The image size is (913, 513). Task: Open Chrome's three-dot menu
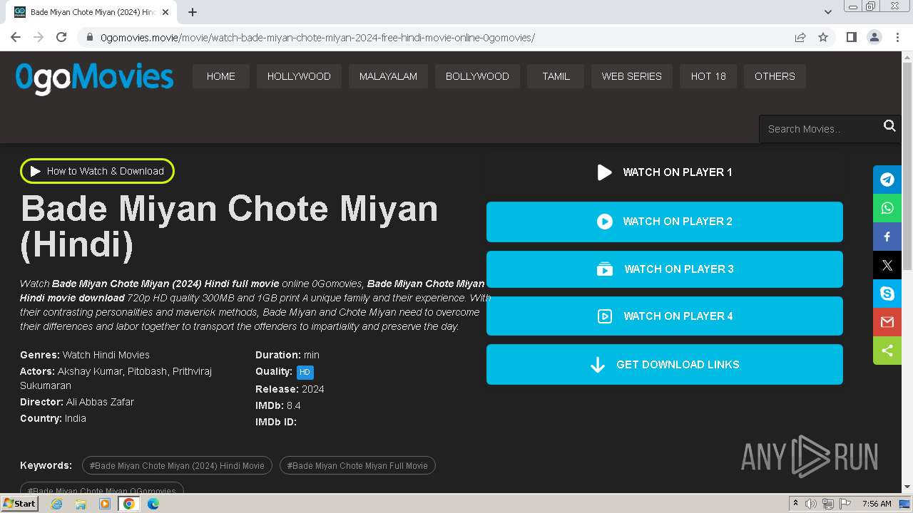pos(898,37)
